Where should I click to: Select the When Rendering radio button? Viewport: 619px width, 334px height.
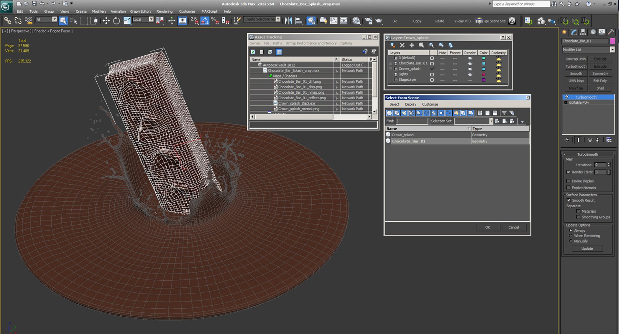pyautogui.click(x=571, y=236)
